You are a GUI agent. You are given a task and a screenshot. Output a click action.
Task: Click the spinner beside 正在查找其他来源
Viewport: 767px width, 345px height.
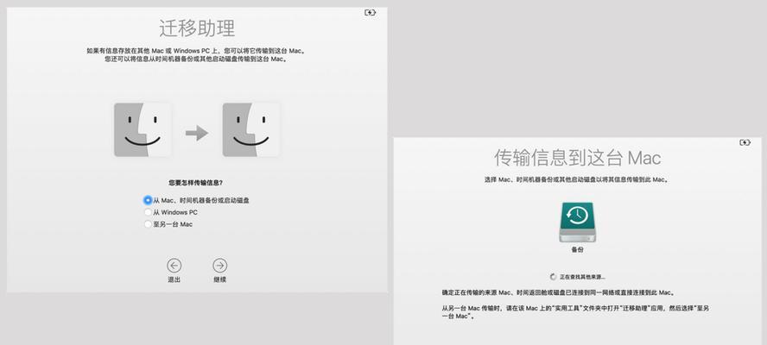click(554, 277)
